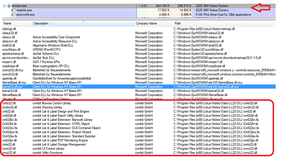This screenshot has width=285, height=160.
Task: Click the highlighted kernel32.dll.mui row
Action: point(139,87)
